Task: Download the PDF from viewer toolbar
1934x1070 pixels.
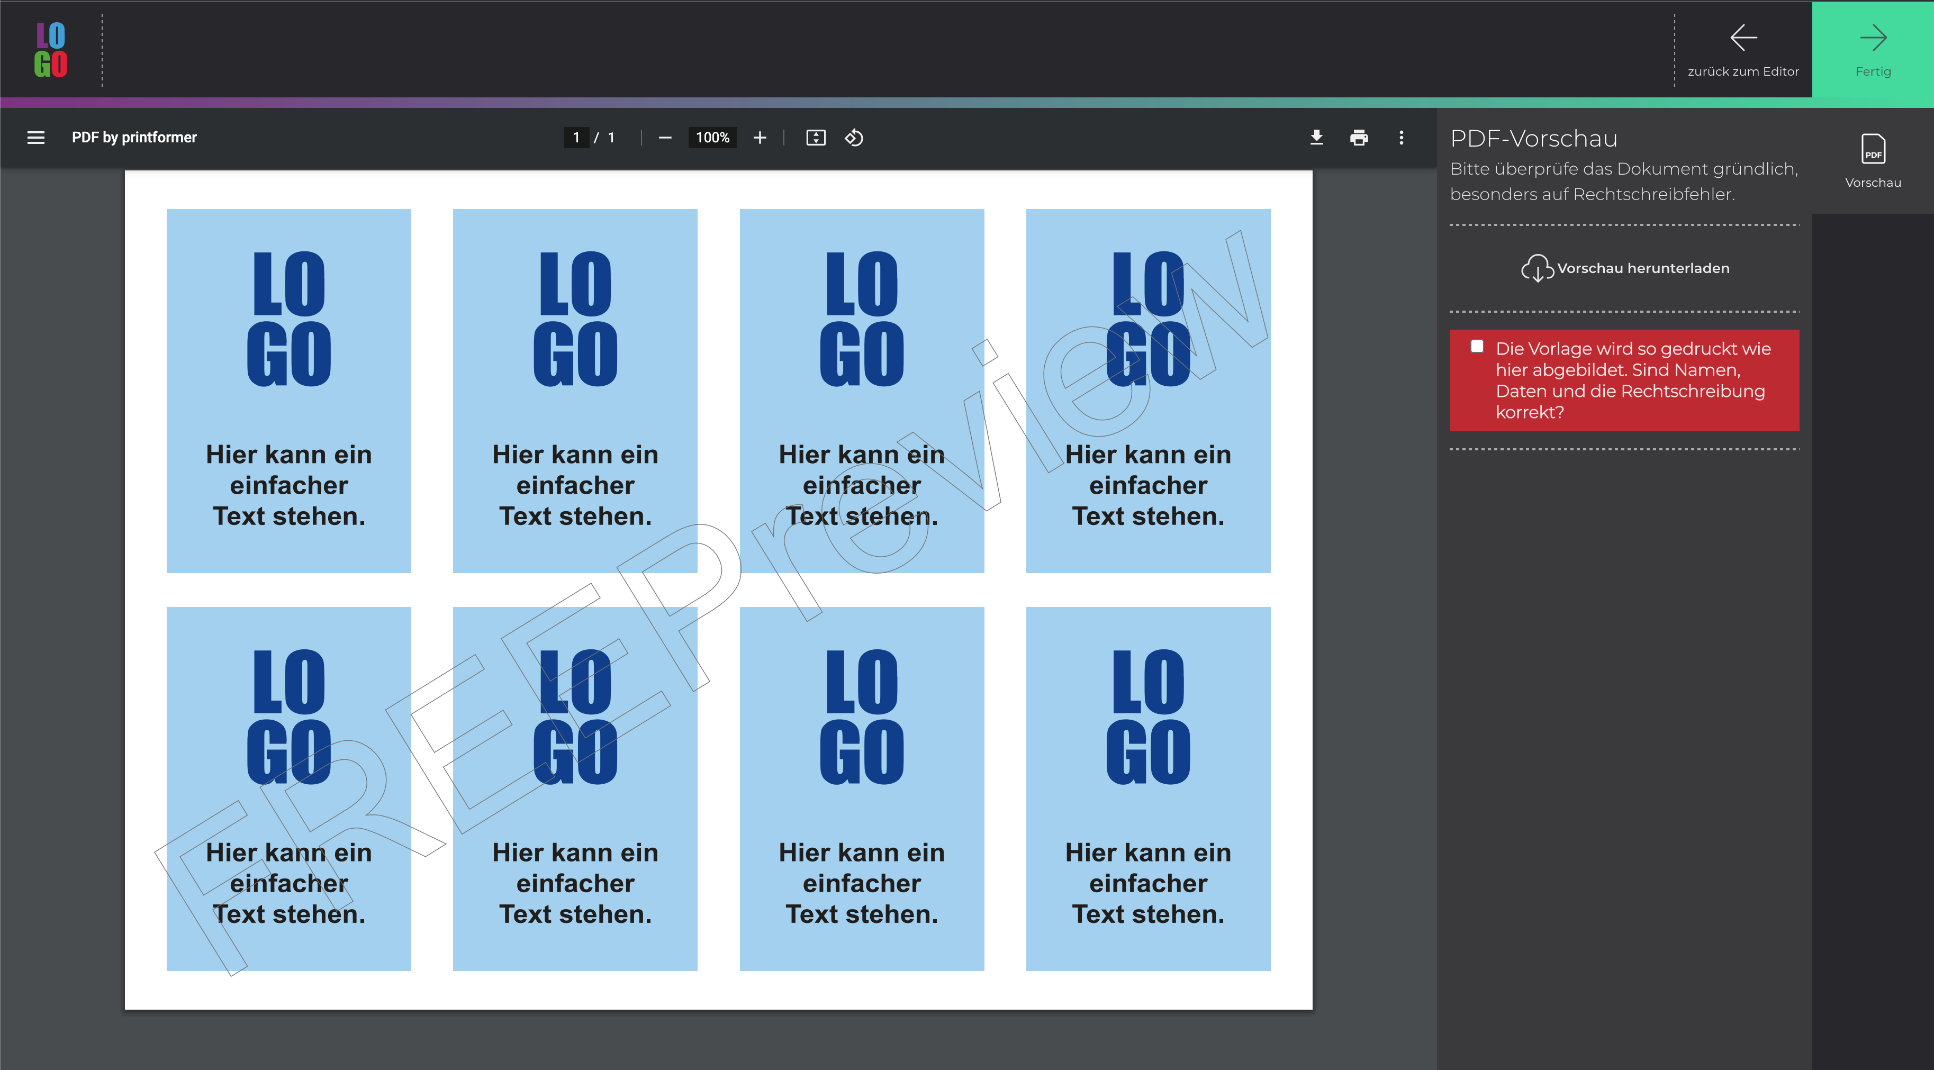Action: coord(1316,138)
